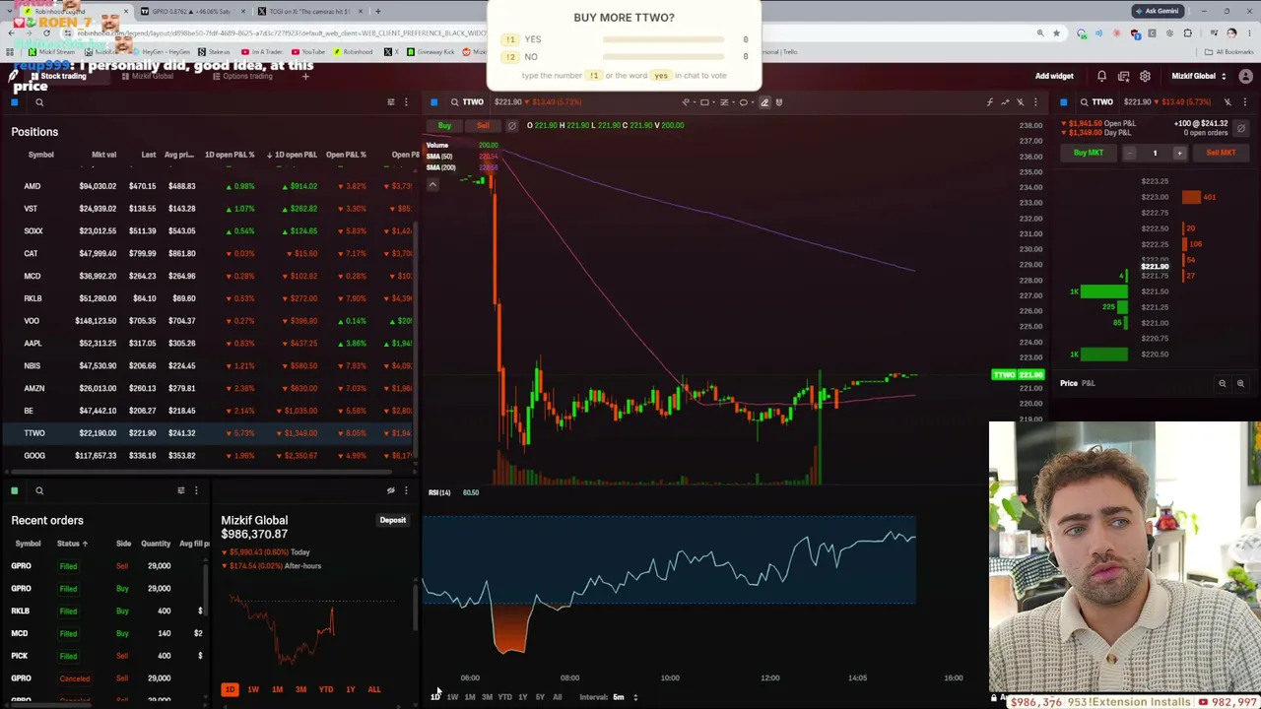Select YES option in TTWO poll
This screenshot has height=709, width=1261.
coord(625,39)
